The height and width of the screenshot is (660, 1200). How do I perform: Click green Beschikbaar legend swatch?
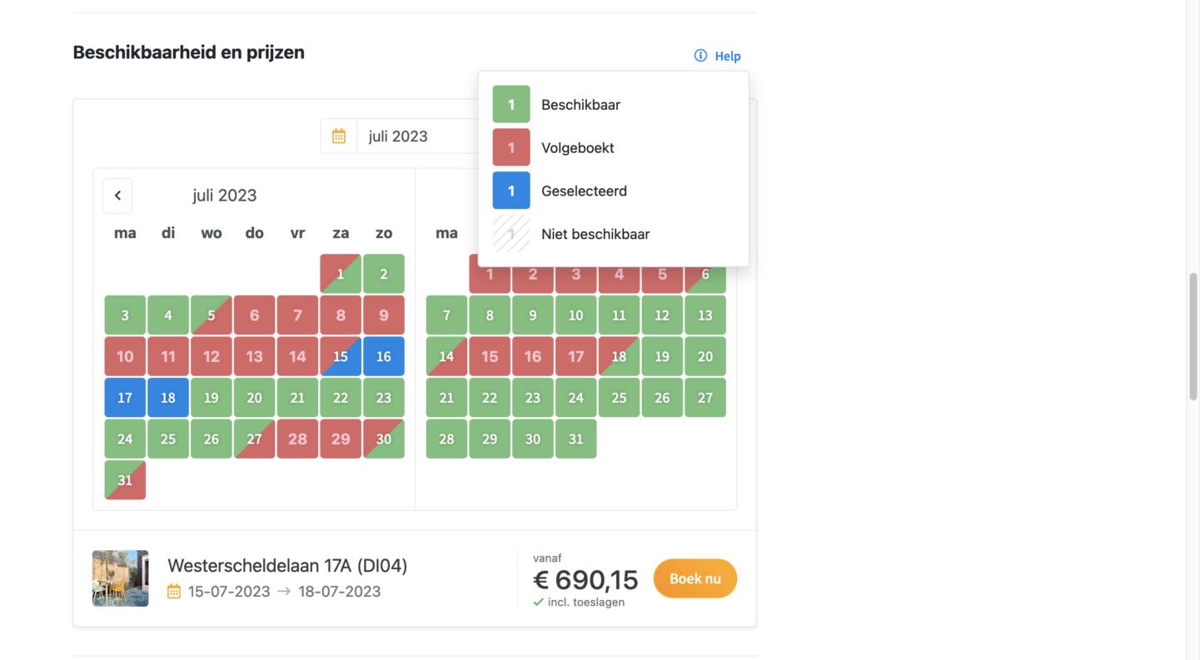pyautogui.click(x=511, y=105)
